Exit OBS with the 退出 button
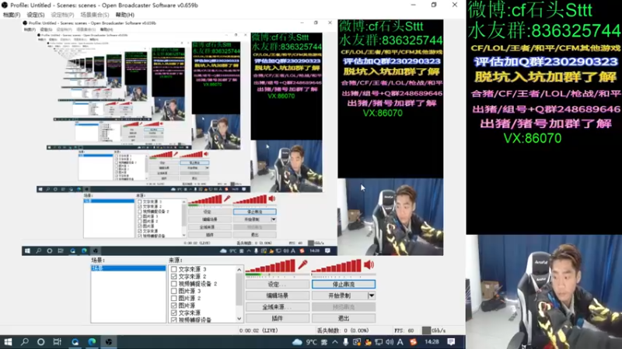This screenshot has width=622, height=349. click(344, 318)
